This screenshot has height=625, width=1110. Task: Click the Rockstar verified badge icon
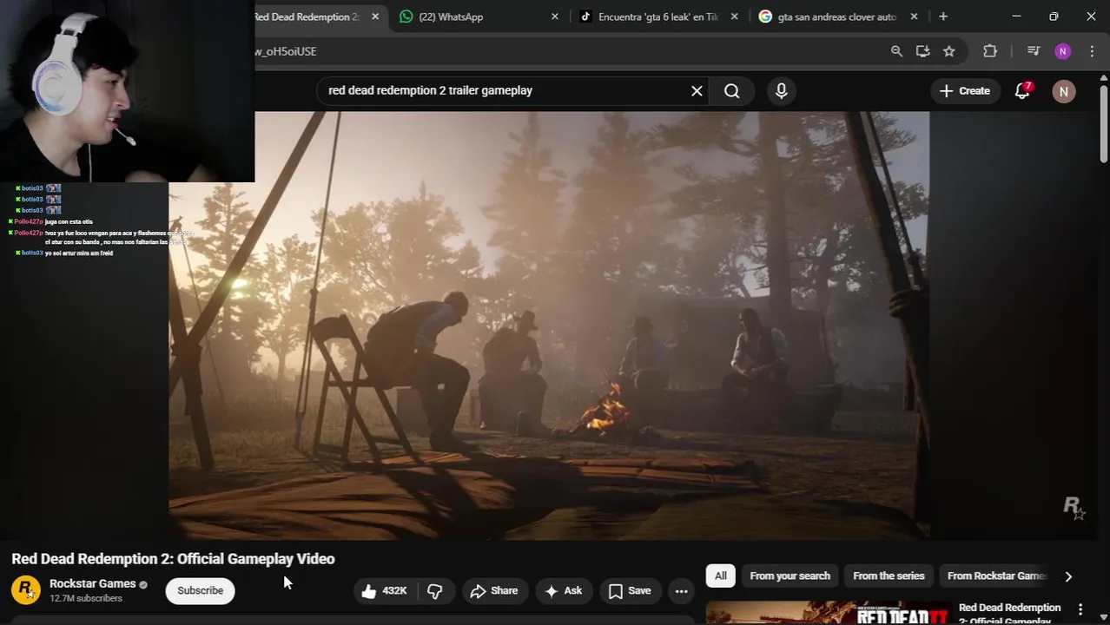143,584
